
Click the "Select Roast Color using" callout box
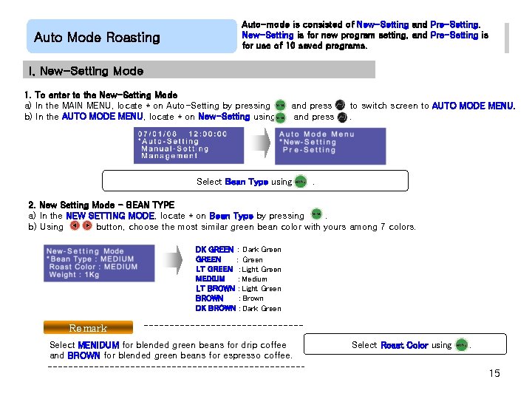[405, 344]
